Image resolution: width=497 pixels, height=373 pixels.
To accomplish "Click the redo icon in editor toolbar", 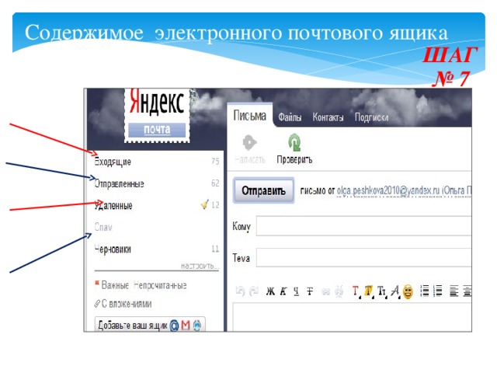I will [x=254, y=291].
